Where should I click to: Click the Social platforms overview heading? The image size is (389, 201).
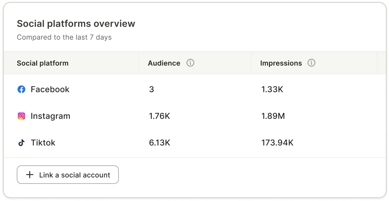pyautogui.click(x=76, y=24)
